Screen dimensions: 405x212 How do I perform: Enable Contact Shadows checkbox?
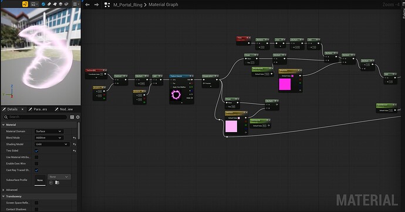click(36, 209)
